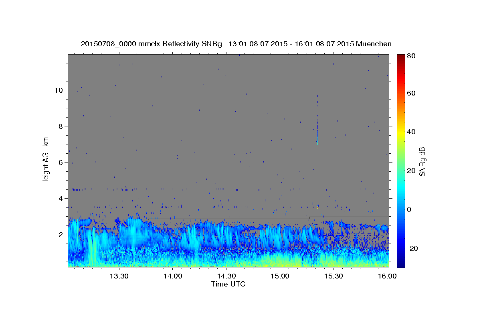This screenshot has width=481, height=321.
Task: Click the 15:00 time tick label
Action: [x=280, y=276]
